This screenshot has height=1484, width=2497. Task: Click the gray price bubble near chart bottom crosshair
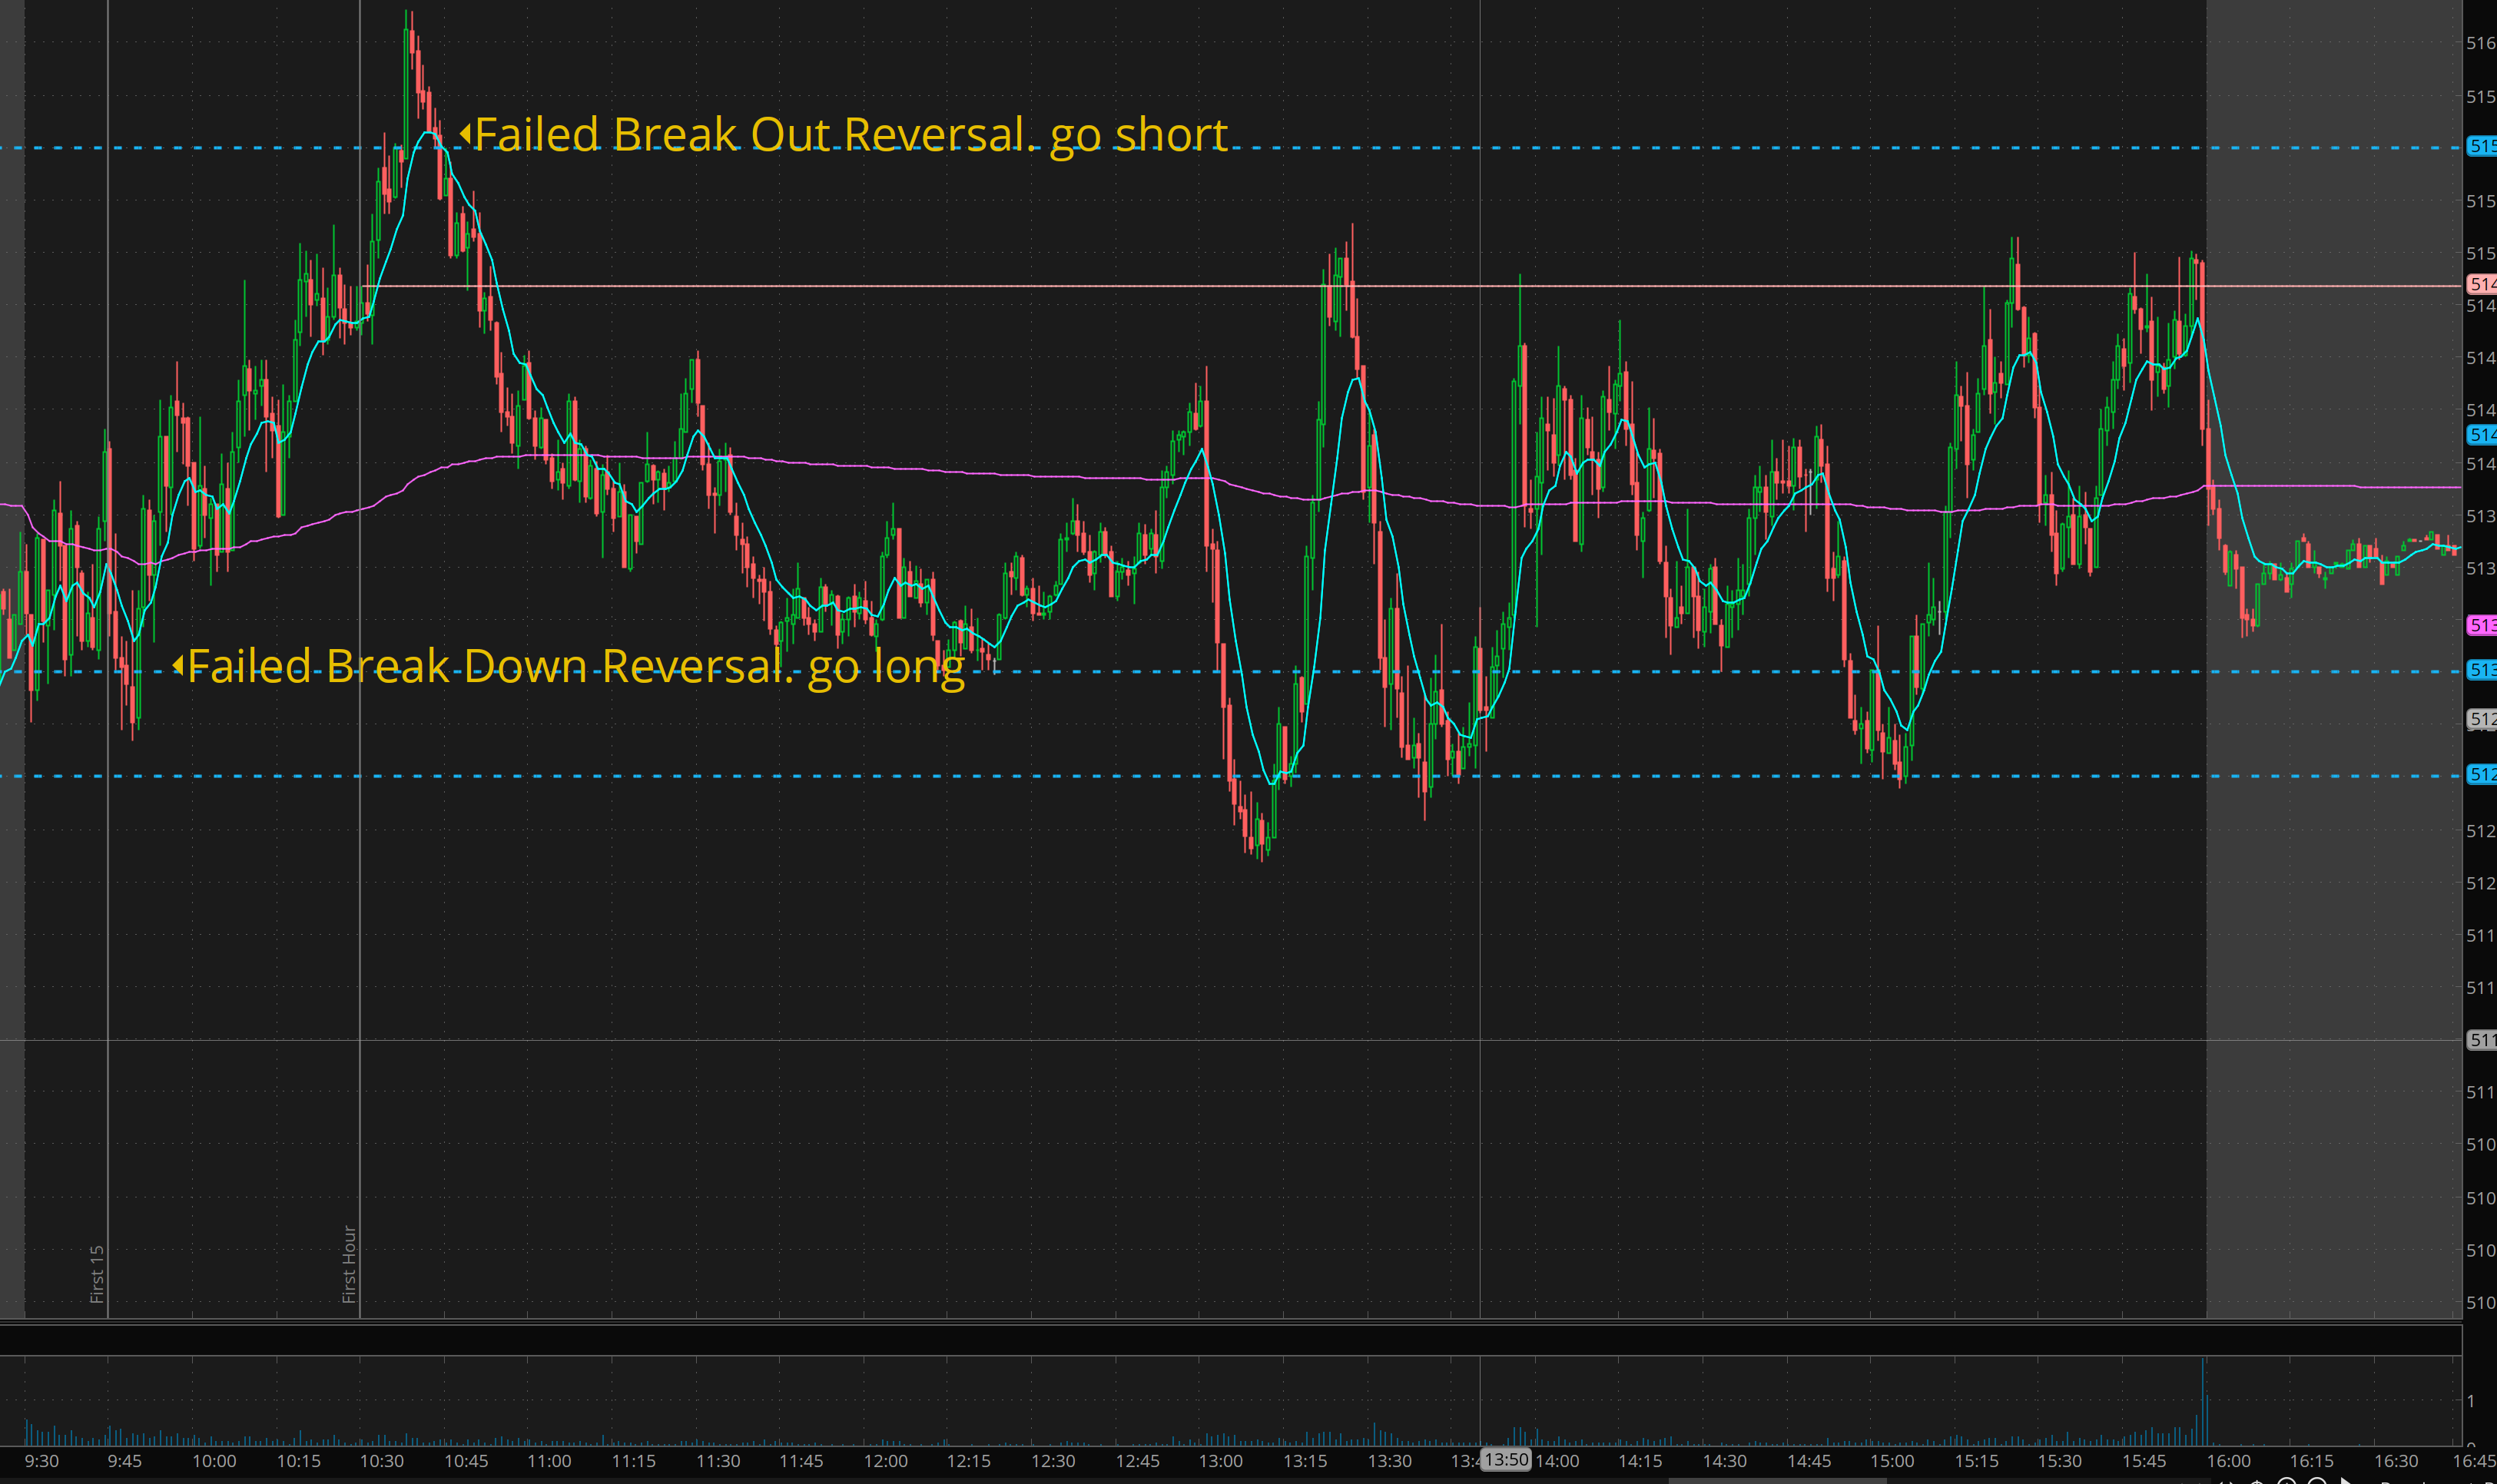pos(2481,1040)
